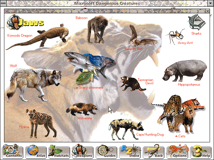Click the Hippopotamus label
The height and width of the screenshot is (160, 214).
[189, 84]
